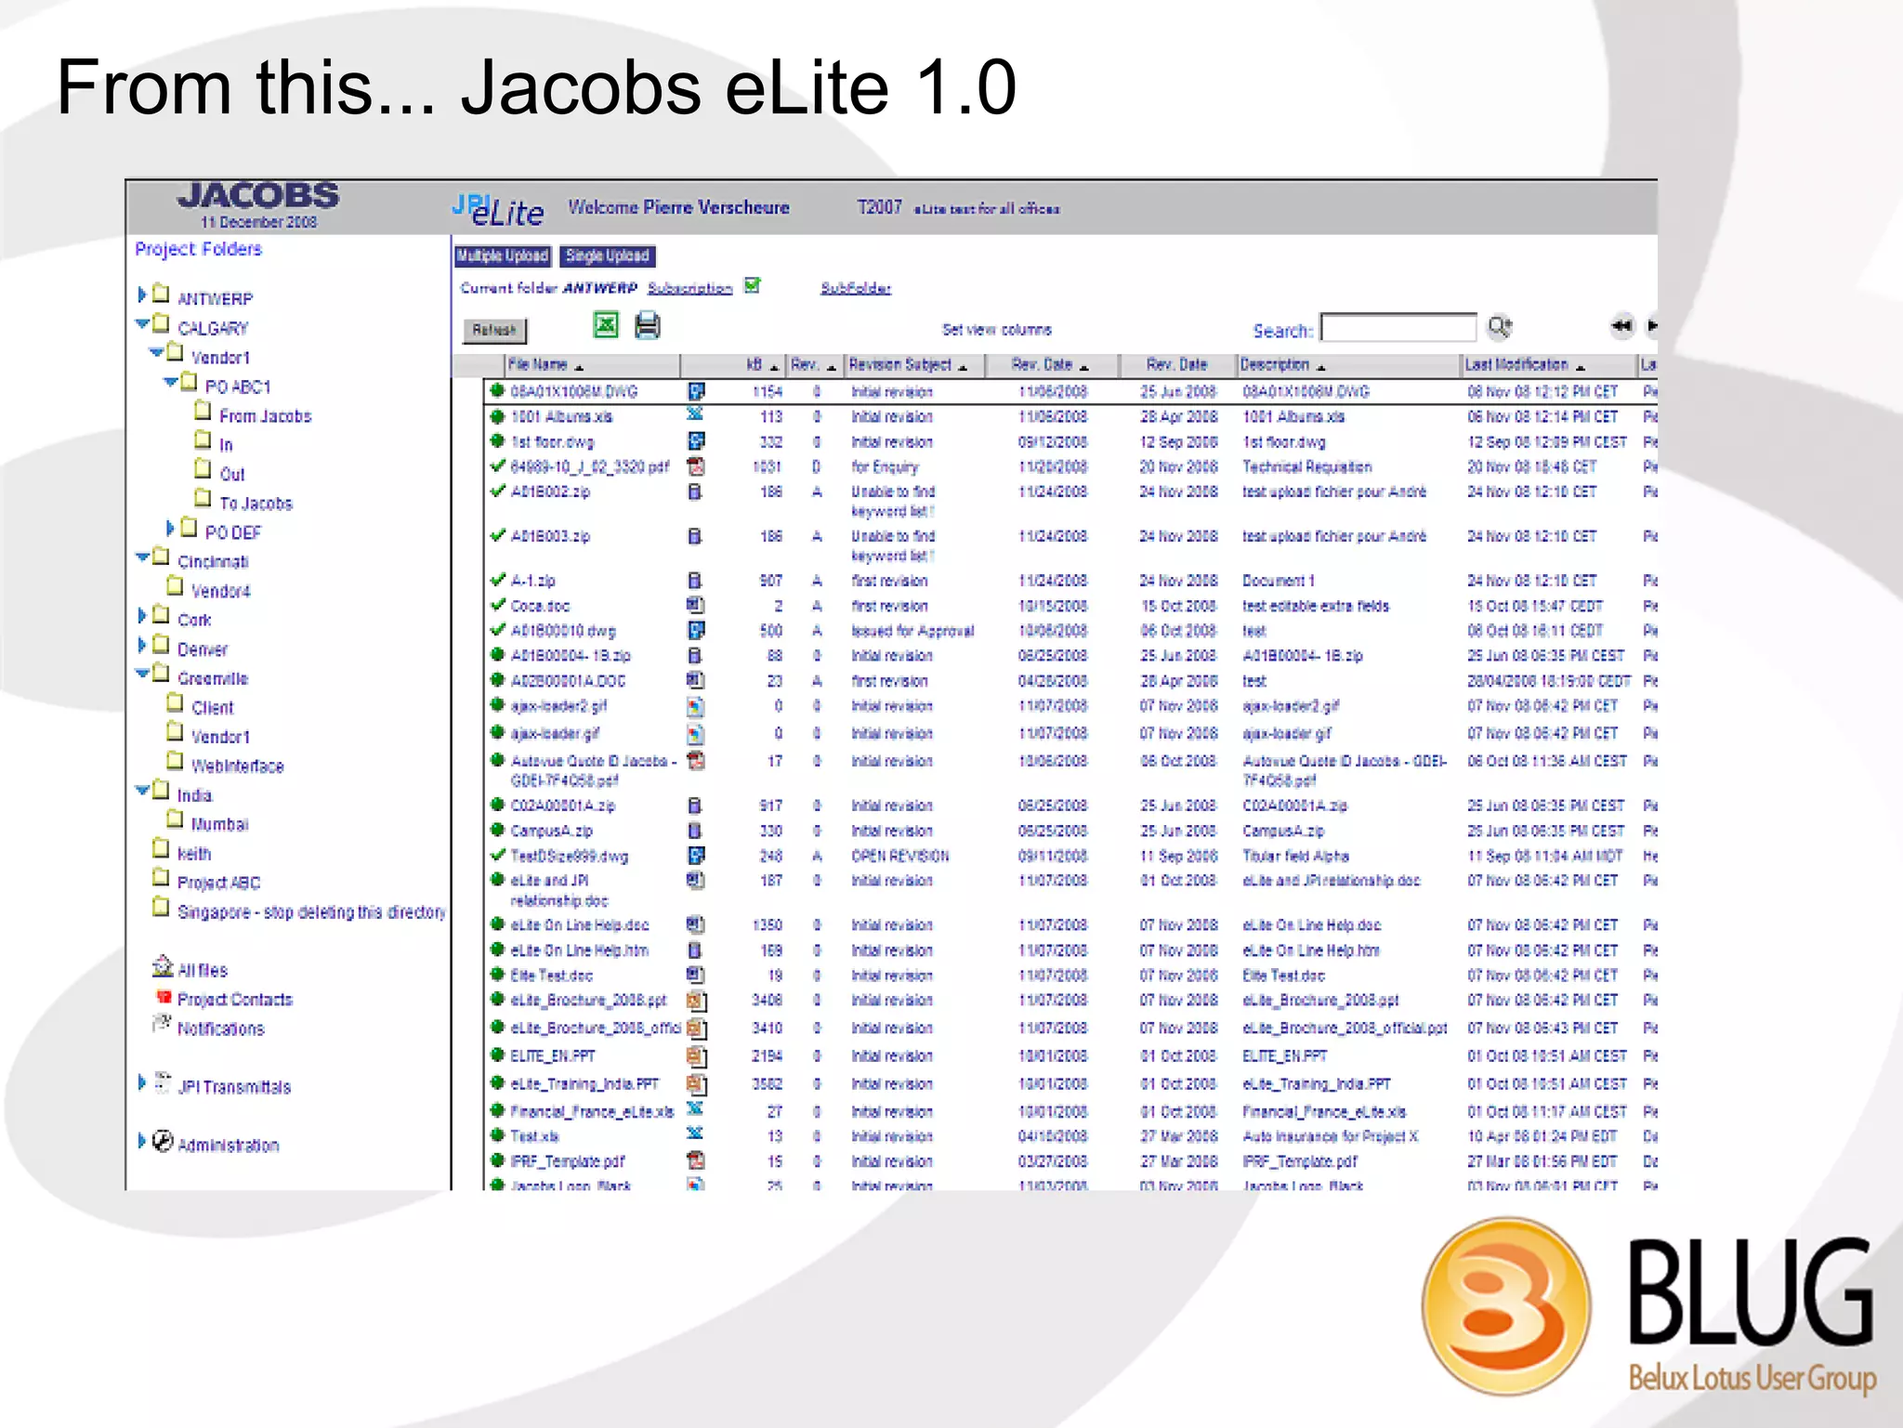Open the All files icon
1903x1428 pixels.
point(163,966)
